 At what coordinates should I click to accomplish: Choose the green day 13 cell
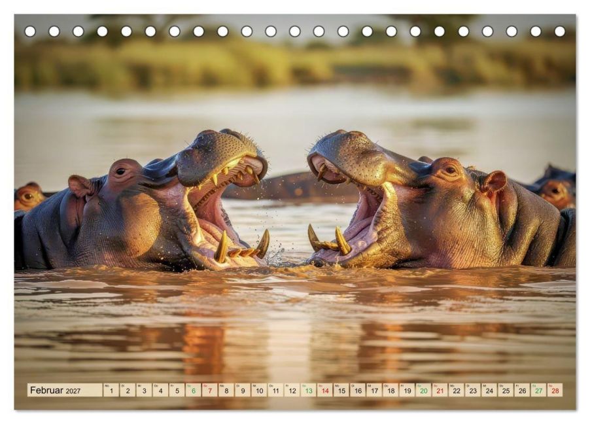pos(309,390)
